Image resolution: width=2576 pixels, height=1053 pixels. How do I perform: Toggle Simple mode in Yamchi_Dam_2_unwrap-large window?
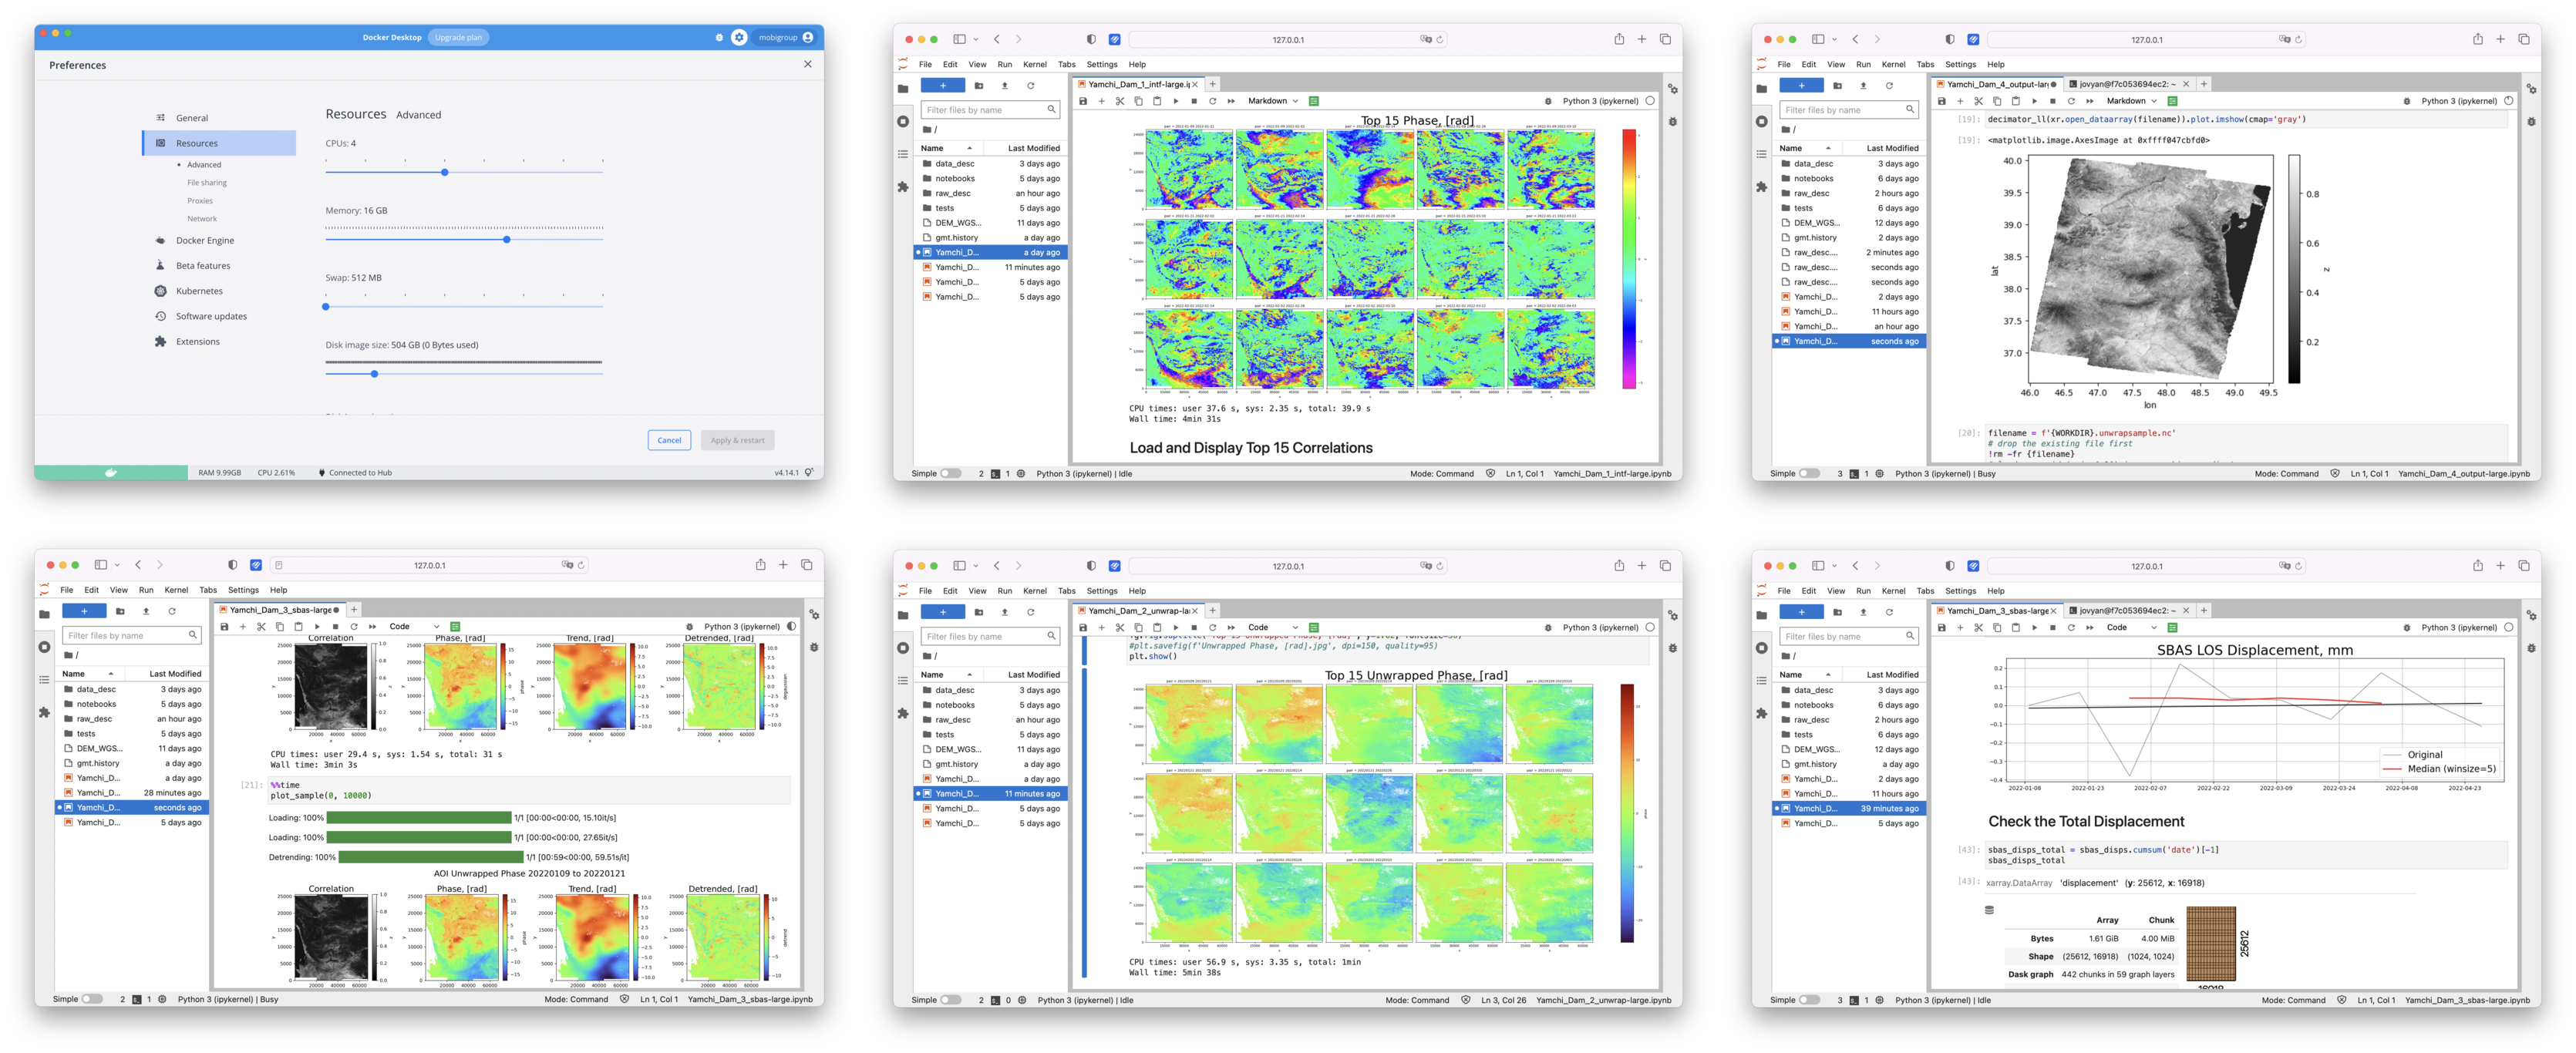[950, 1000]
